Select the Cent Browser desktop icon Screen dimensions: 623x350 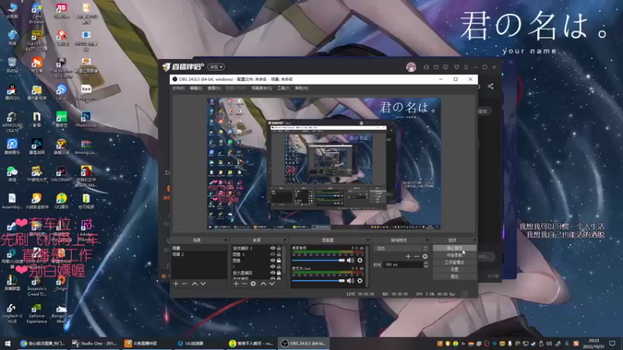[37, 13]
